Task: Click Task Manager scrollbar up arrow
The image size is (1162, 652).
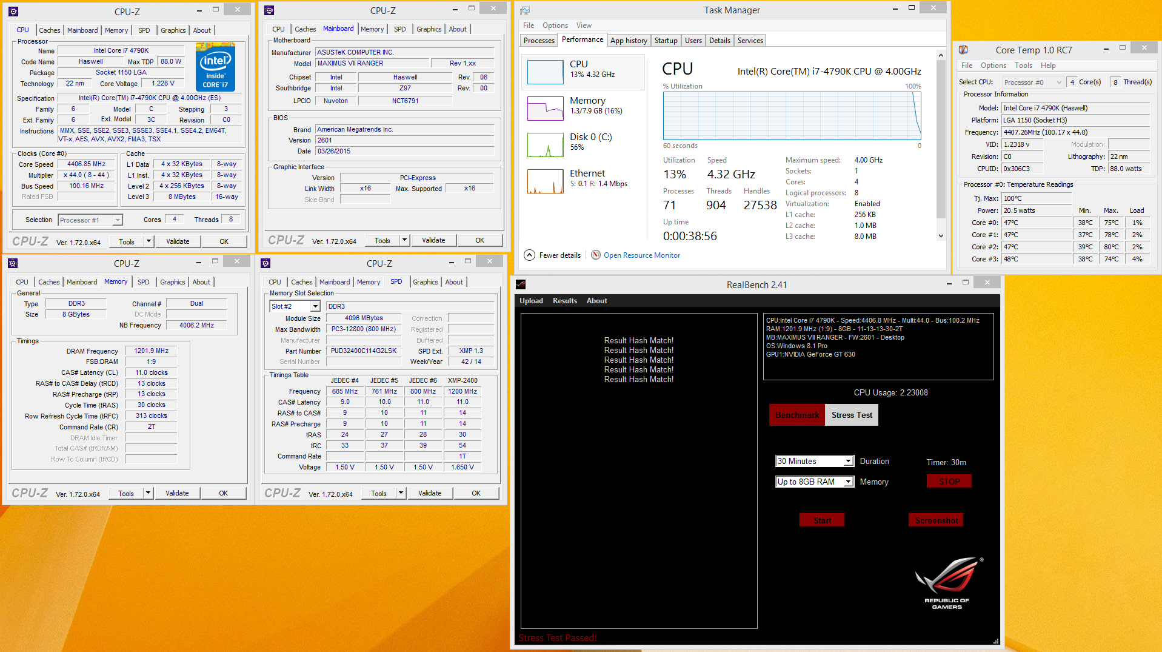Action: 941,55
